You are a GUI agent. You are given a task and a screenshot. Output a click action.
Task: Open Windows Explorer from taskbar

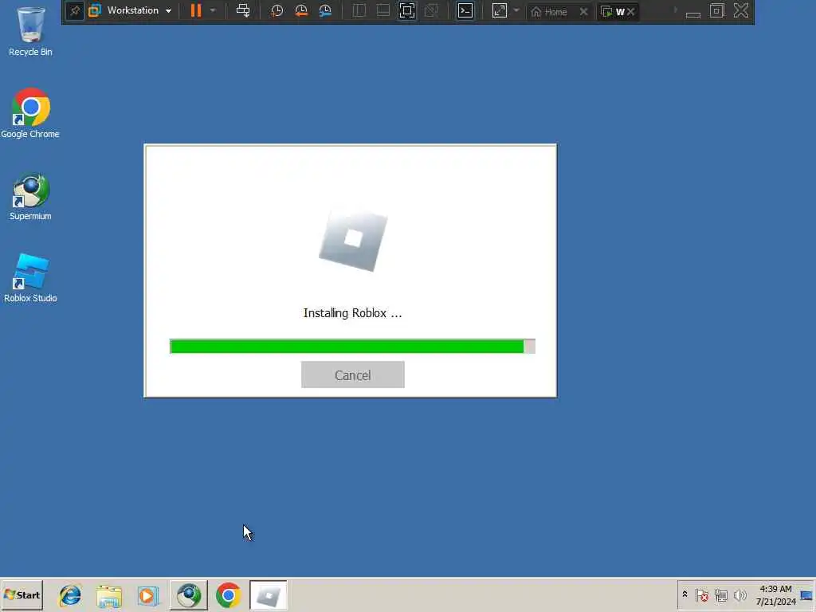pyautogui.click(x=109, y=595)
